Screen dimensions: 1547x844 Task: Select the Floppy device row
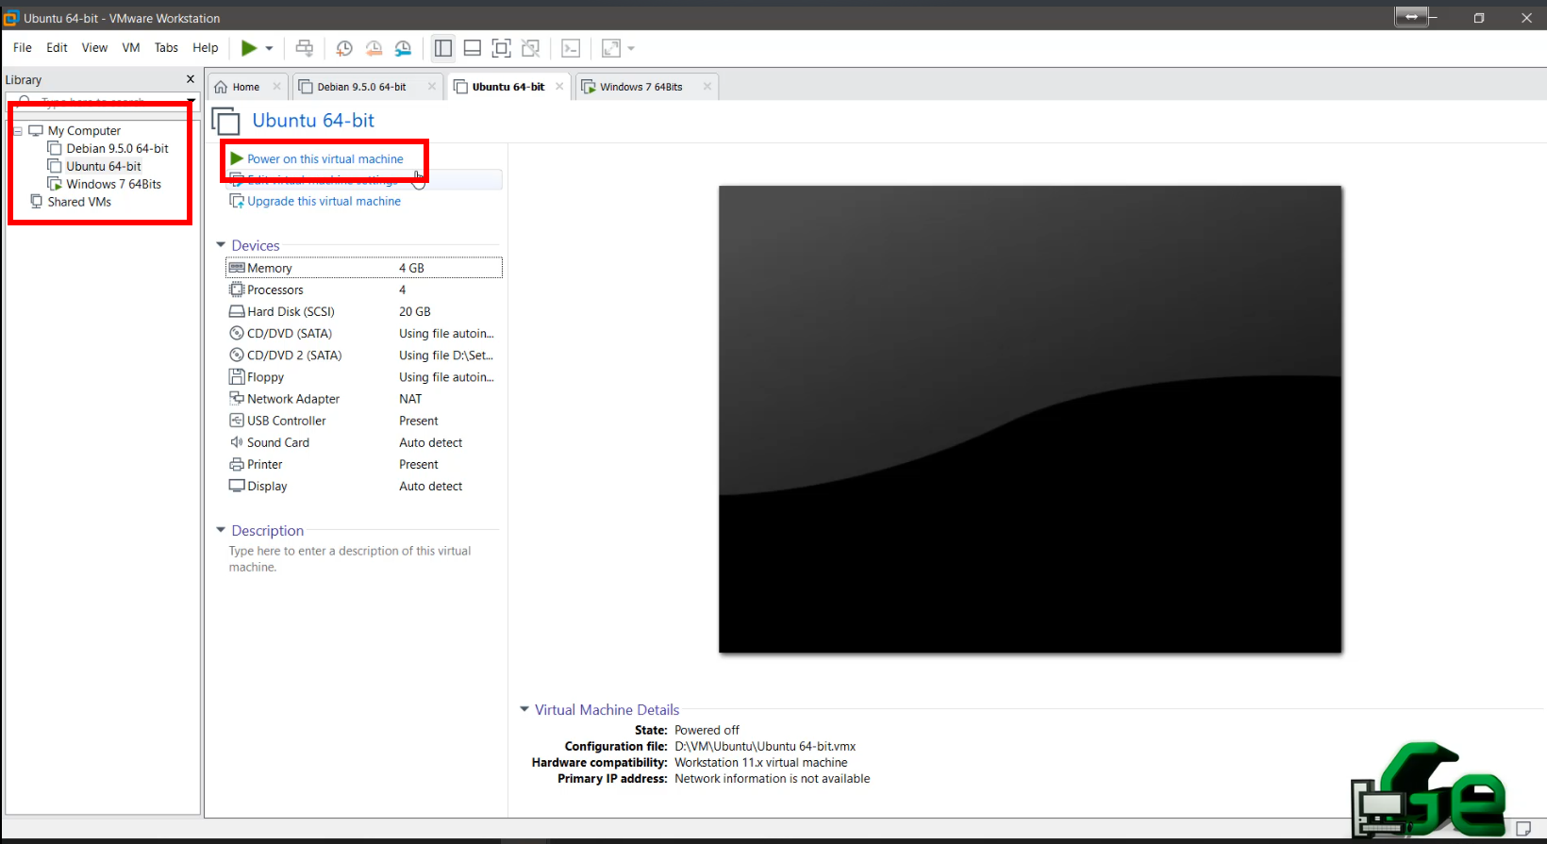click(x=364, y=377)
